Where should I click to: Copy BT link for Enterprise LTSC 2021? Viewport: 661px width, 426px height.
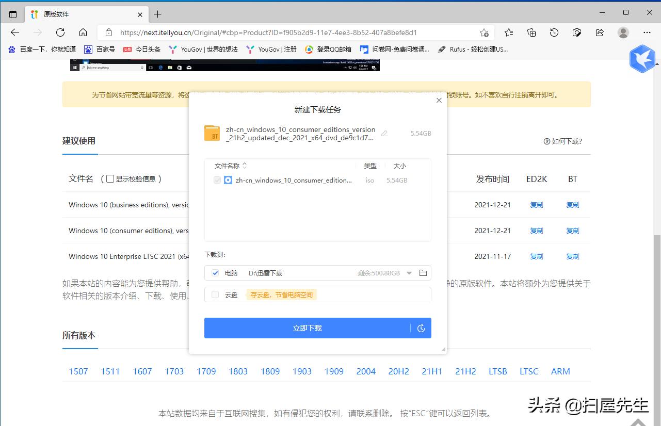tap(573, 256)
